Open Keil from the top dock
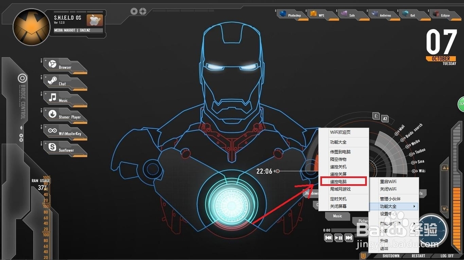The height and width of the screenshot is (260, 464). (414, 15)
